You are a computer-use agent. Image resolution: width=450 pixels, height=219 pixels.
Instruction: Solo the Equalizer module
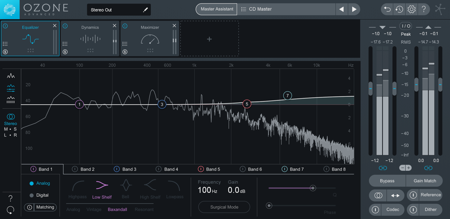click(5, 52)
